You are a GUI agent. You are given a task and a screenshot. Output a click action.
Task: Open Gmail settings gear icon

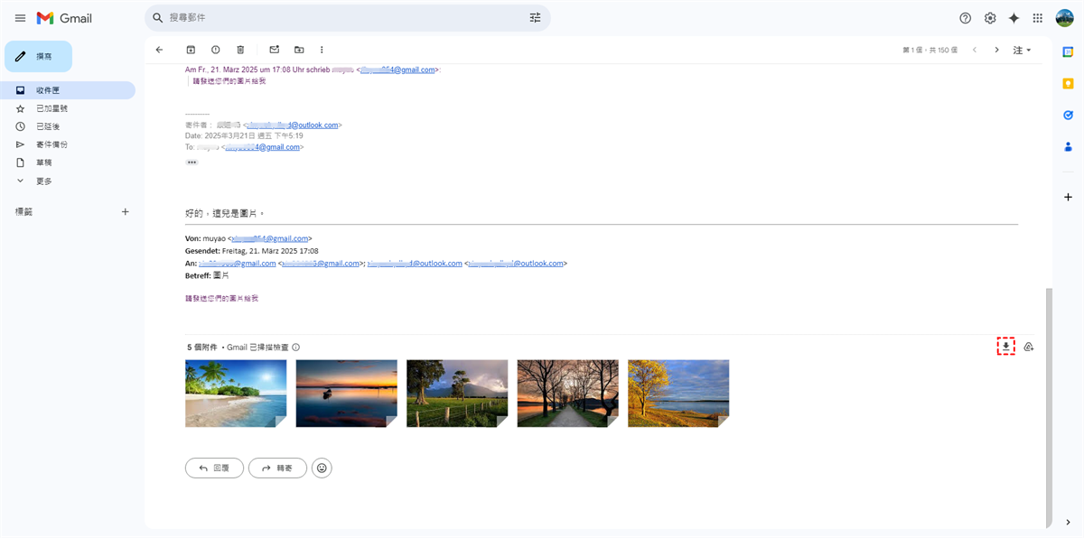coord(990,18)
